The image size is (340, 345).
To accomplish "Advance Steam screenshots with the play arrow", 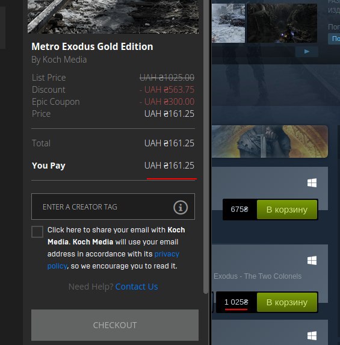I will pyautogui.click(x=307, y=52).
